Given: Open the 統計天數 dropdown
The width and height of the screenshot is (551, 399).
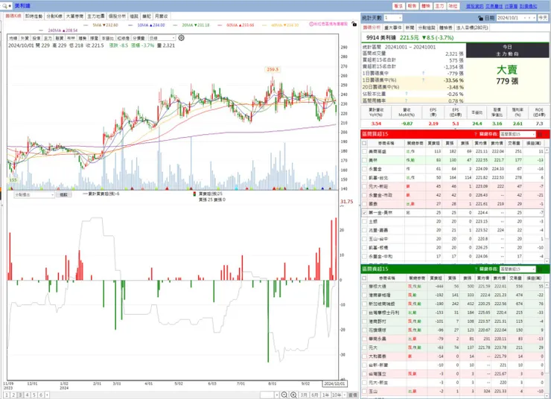Looking at the screenshot, I should [393, 18].
